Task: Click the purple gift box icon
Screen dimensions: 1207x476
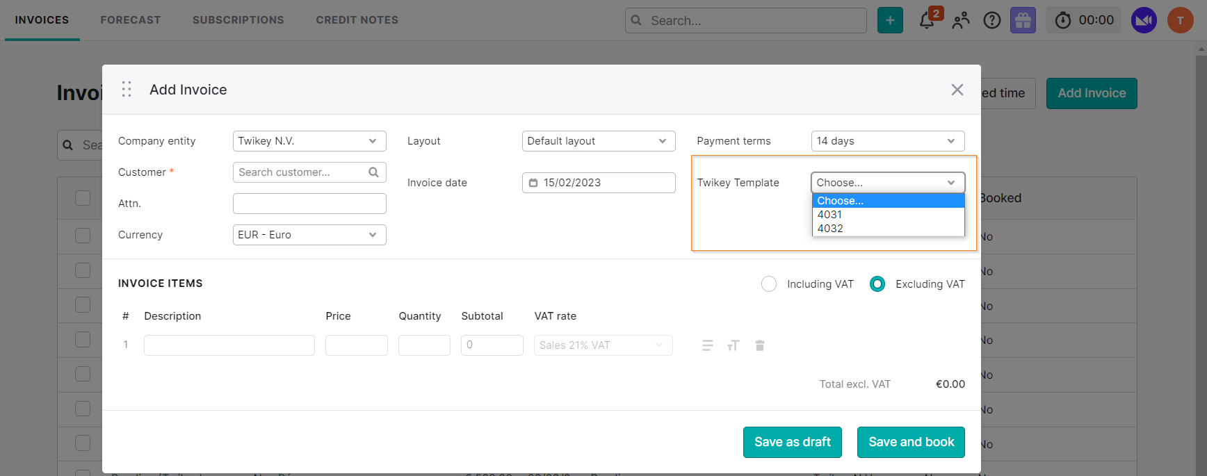Action: coord(1023,21)
